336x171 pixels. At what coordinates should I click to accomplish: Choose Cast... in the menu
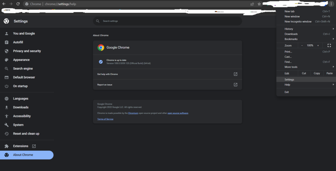coord(306,57)
